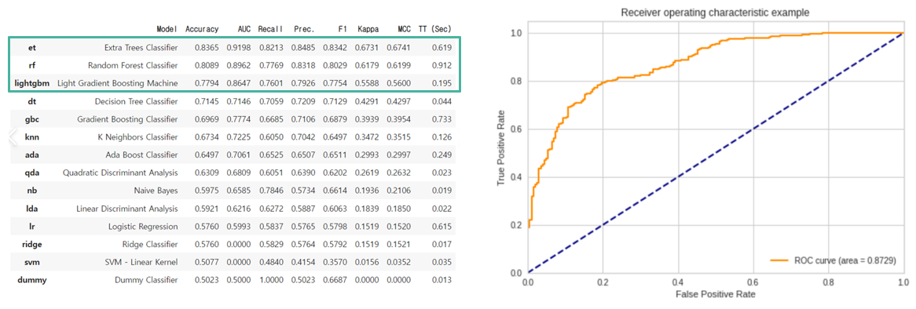Click the faint left chevron beside the table
Screen dimensions: 916x309
coord(13,137)
